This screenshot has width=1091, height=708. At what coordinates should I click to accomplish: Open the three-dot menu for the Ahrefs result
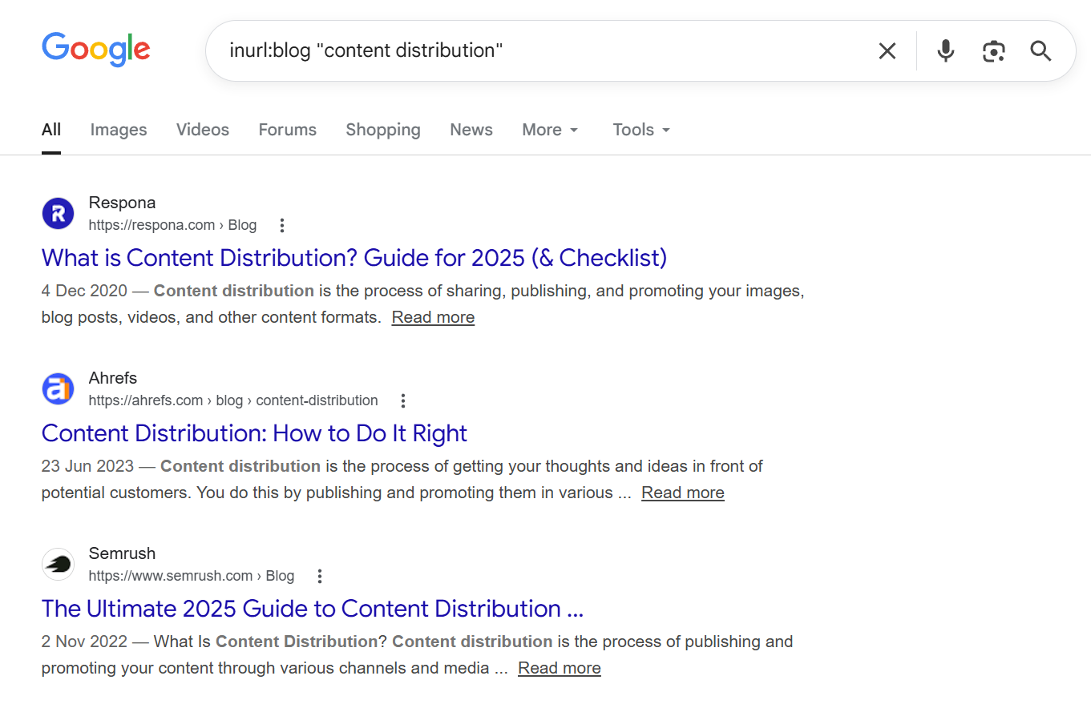tap(402, 400)
